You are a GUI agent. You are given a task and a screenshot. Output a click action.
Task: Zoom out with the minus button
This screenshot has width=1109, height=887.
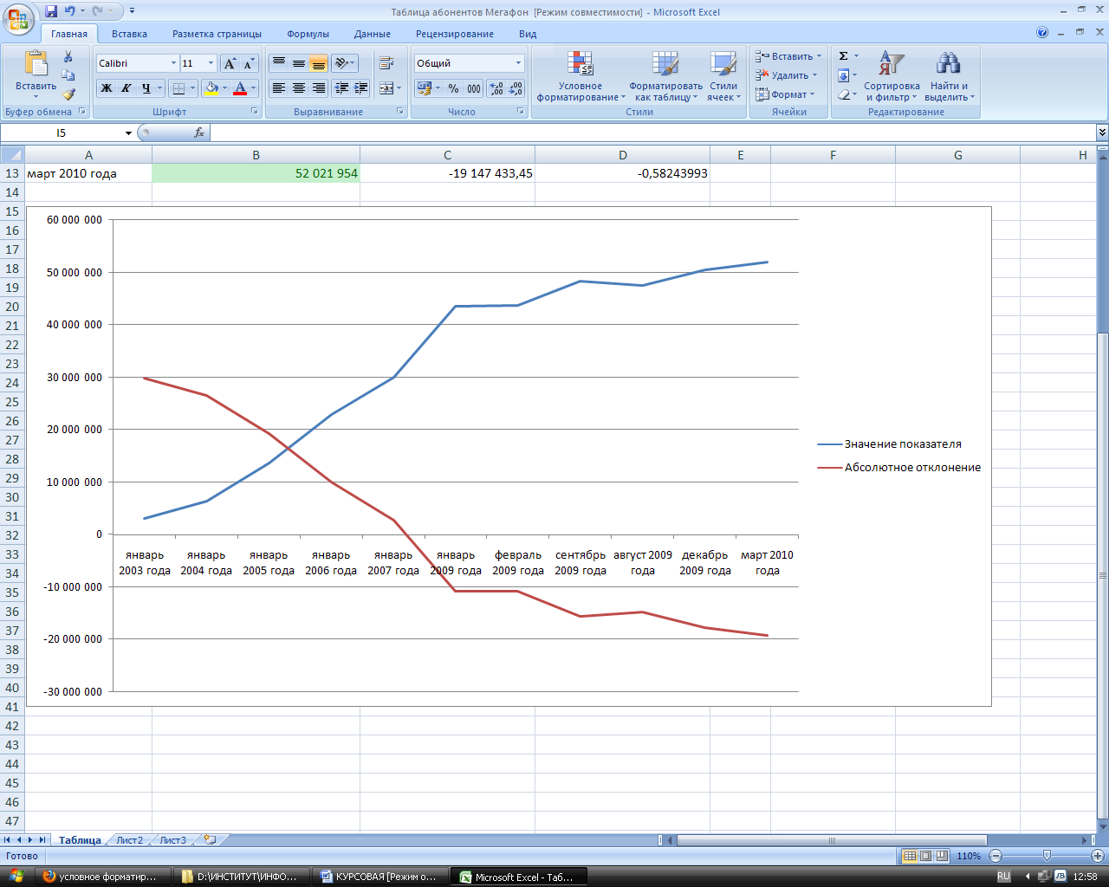click(x=996, y=856)
